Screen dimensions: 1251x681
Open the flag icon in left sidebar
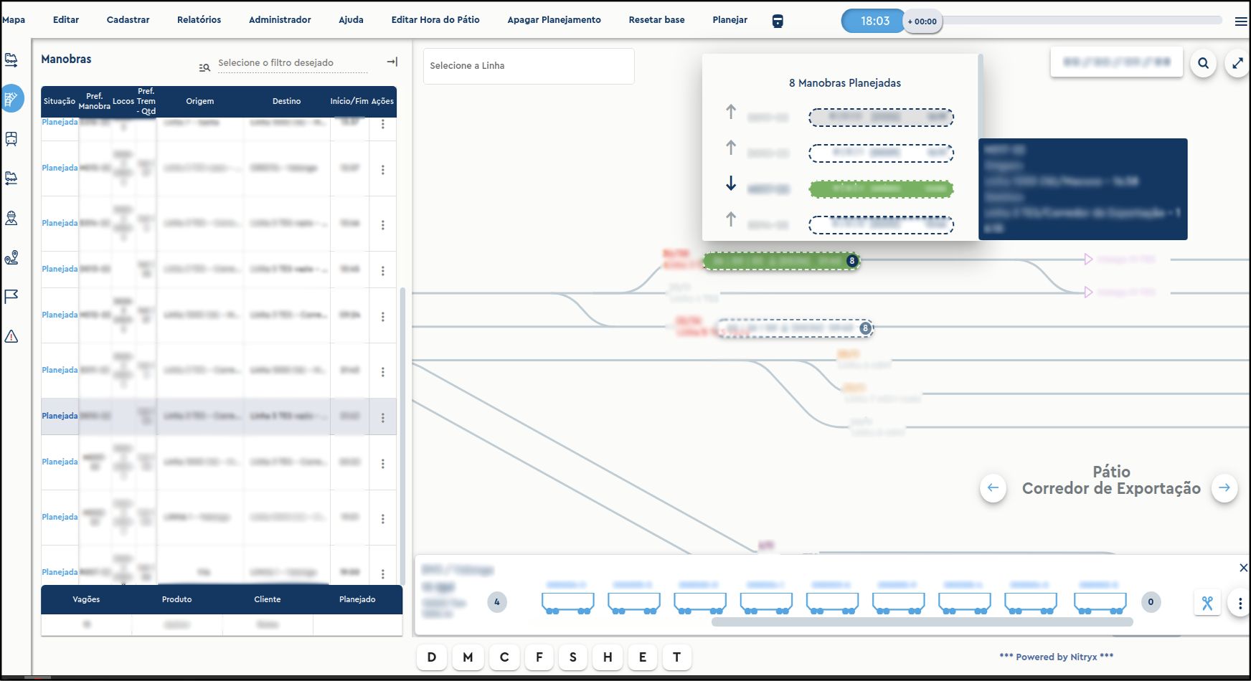point(11,296)
